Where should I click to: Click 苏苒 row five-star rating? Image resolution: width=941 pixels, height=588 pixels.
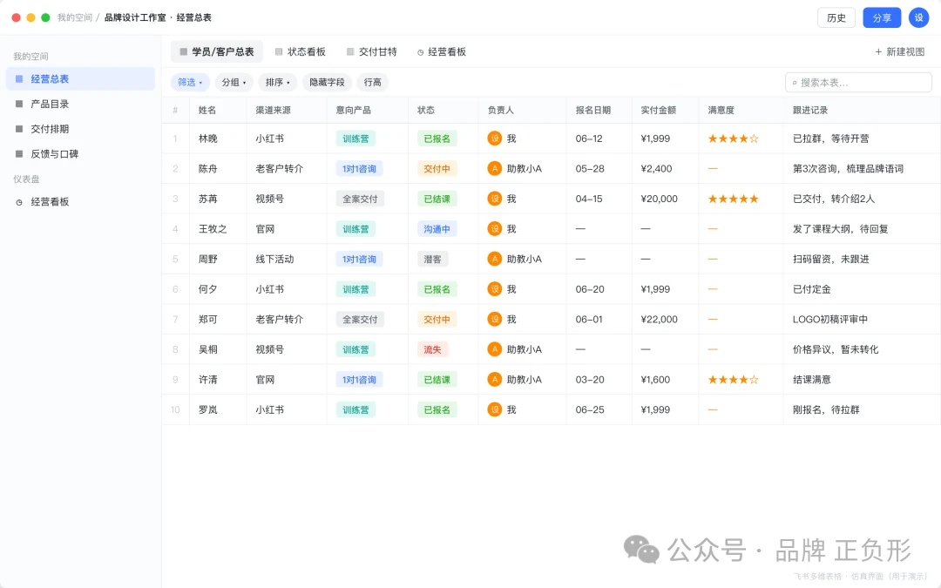[733, 199]
